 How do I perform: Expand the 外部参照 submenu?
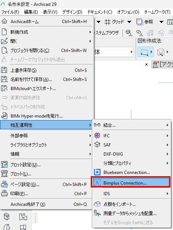click(46, 136)
